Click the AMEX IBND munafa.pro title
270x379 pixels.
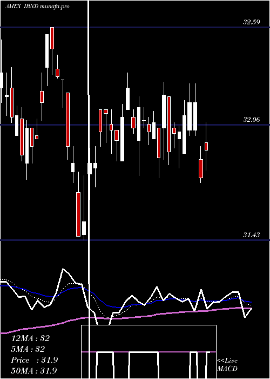pos(37,6)
